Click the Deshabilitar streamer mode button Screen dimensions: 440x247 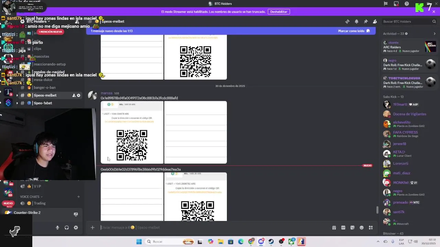[x=279, y=12]
